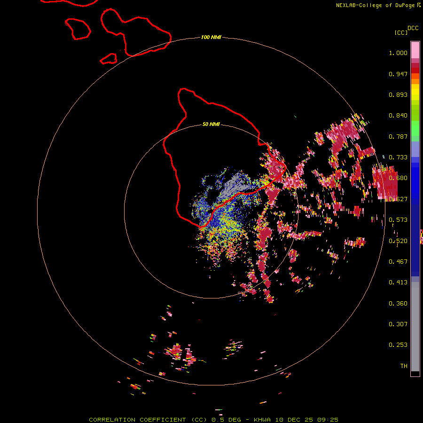Click the Correlation Coefficient KHWA caption text
Viewport: 423px width, 423px height.
213,420
